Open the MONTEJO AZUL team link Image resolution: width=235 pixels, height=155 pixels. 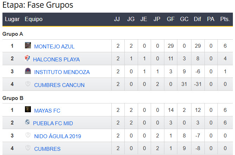(54, 46)
